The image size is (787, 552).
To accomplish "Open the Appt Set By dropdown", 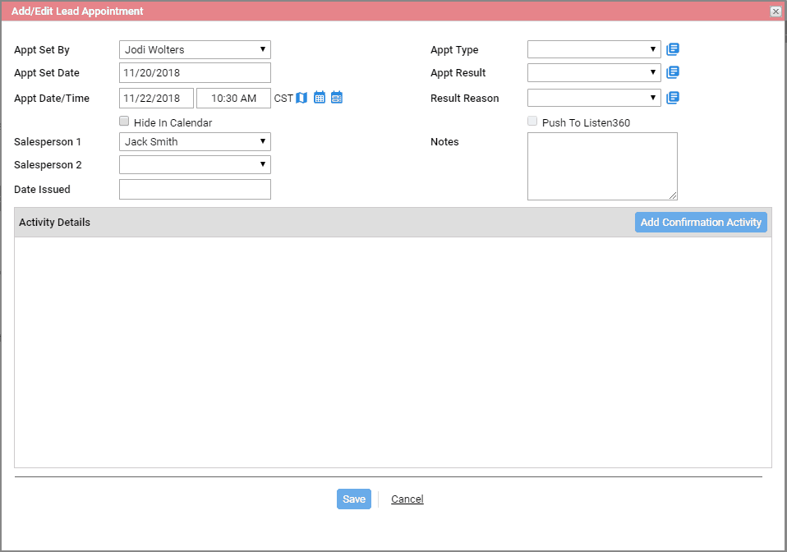I will click(195, 49).
